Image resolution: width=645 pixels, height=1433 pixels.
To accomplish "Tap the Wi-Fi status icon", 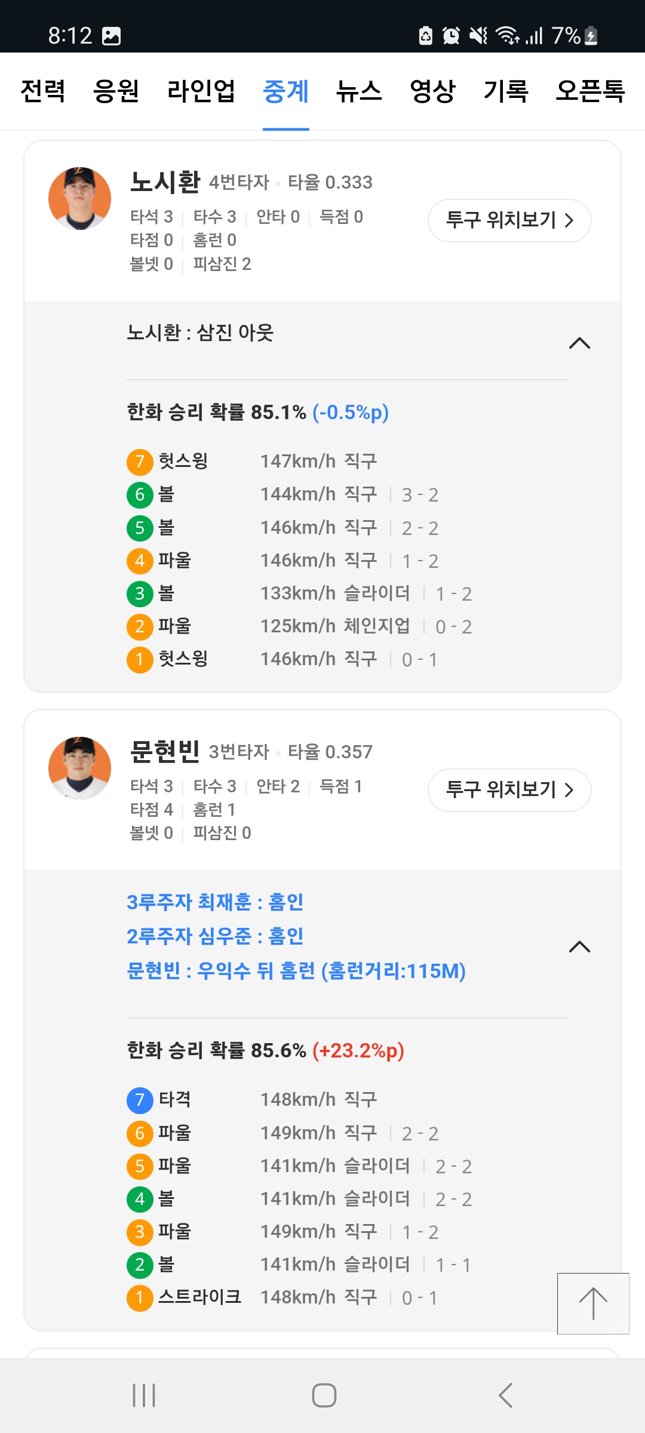I will point(508,36).
